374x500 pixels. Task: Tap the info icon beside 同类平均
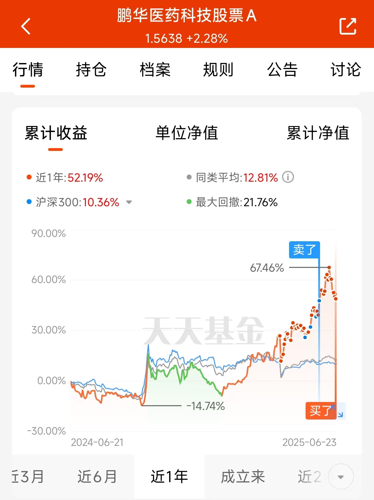click(x=288, y=177)
